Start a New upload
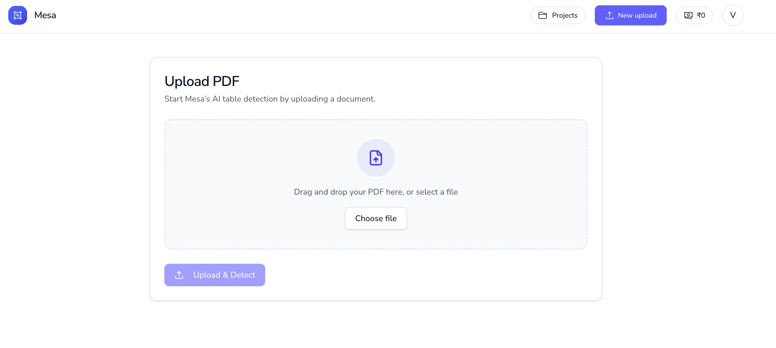Image resolution: width=776 pixels, height=348 pixels. coord(630,15)
